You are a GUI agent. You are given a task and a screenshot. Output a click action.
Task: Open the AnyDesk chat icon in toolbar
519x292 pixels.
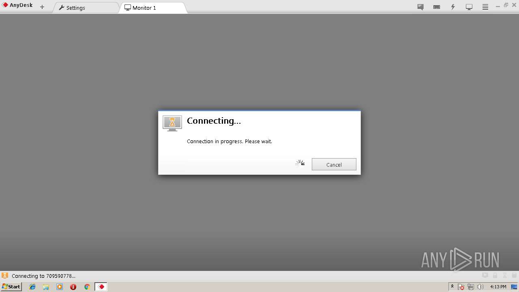point(420,7)
